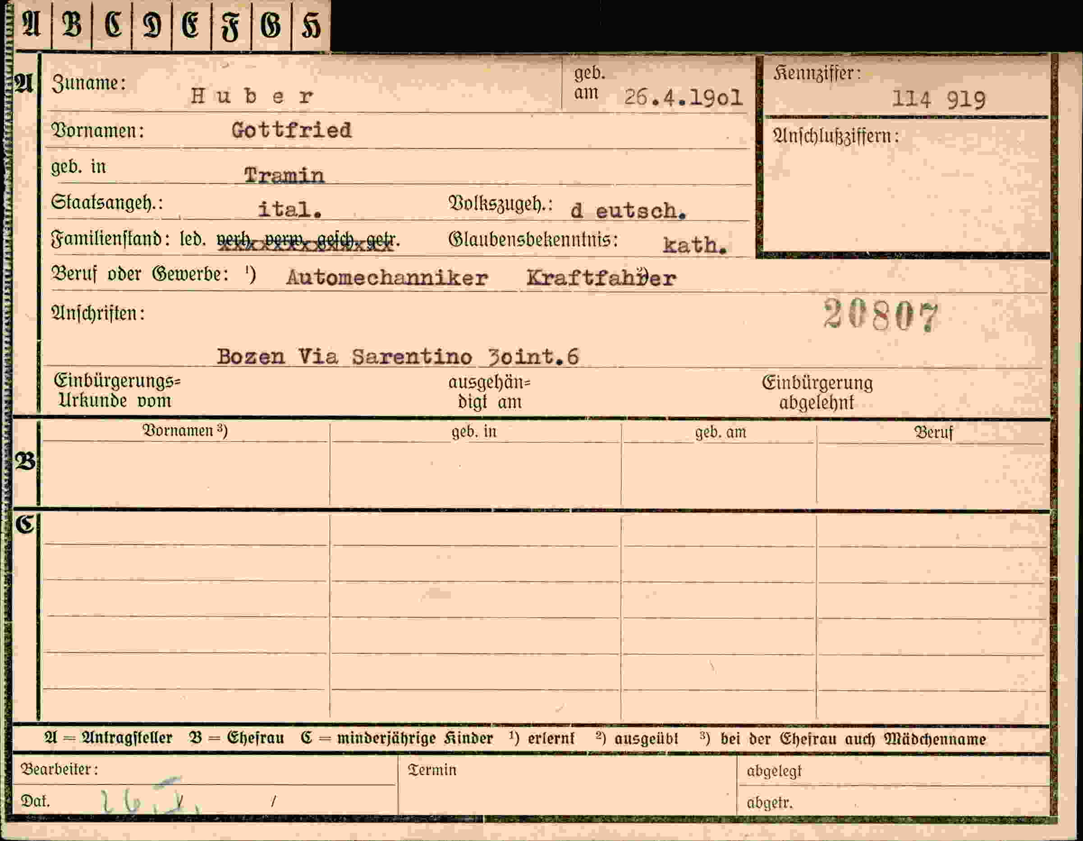This screenshot has height=841, width=1083.
Task: Click the 'Volkszugeh.:' label
Action: [x=500, y=204]
